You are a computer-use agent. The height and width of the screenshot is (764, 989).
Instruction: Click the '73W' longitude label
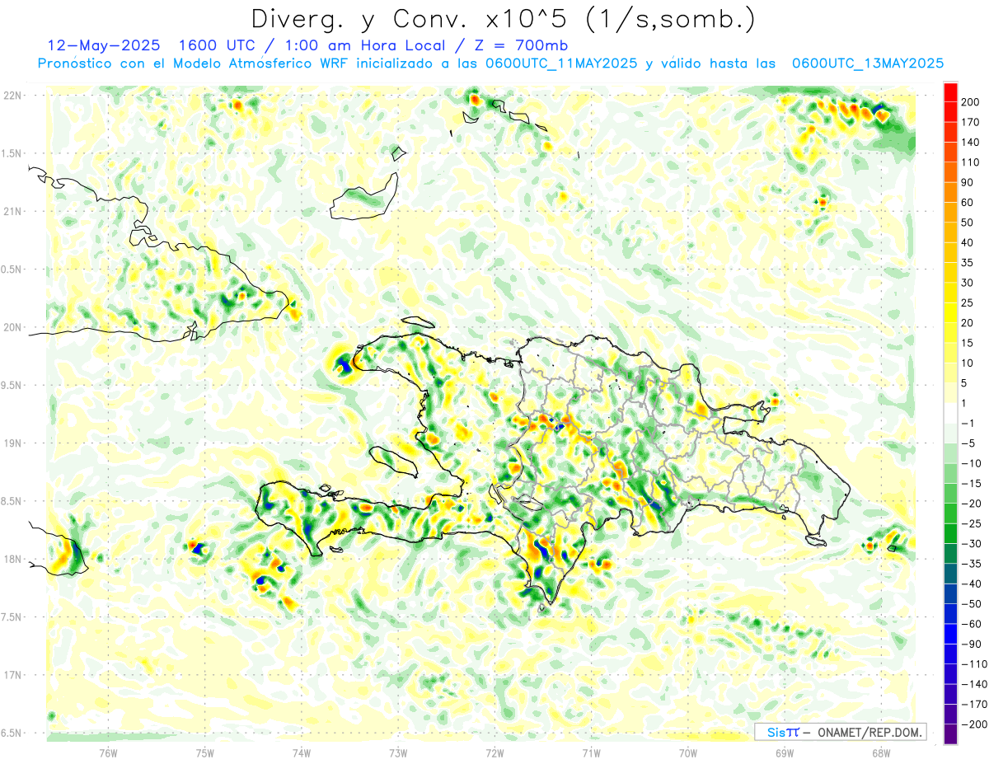(398, 752)
